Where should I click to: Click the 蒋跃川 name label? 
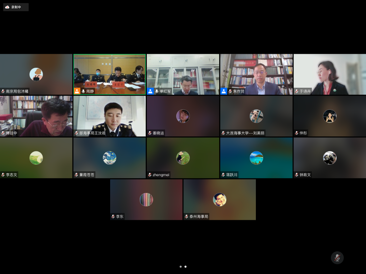click(x=232, y=175)
